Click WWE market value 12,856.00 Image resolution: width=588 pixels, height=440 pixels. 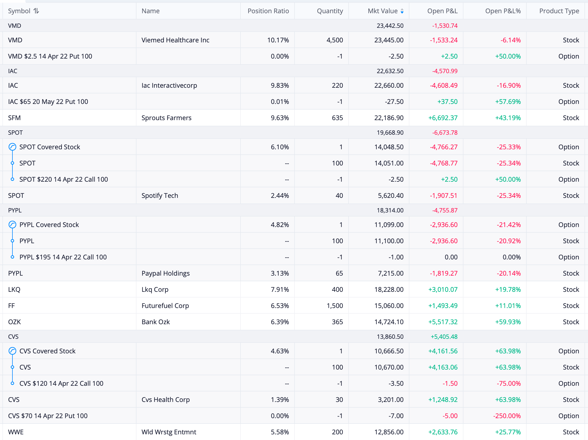[x=389, y=432]
